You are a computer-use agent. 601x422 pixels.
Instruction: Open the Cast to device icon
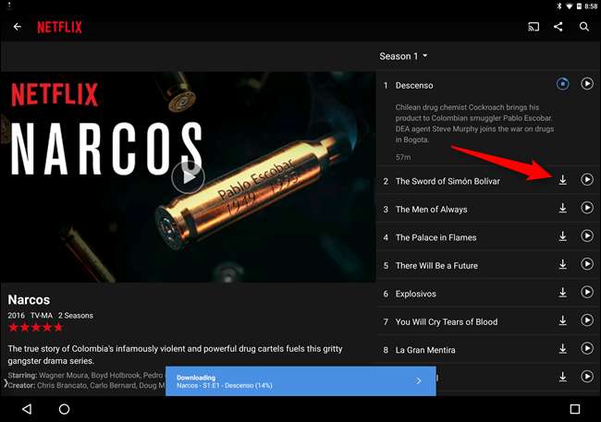click(x=534, y=27)
